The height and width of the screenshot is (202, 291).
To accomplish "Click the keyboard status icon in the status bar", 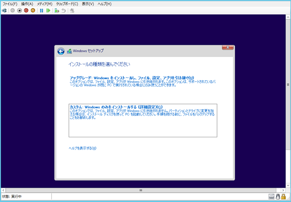I will click(x=271, y=197).
